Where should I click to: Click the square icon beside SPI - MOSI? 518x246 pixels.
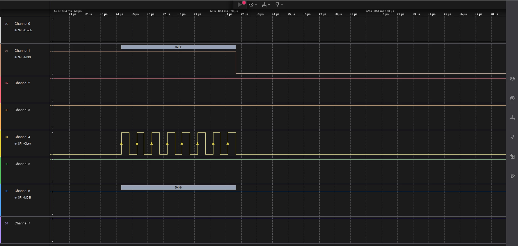[x=15, y=198]
